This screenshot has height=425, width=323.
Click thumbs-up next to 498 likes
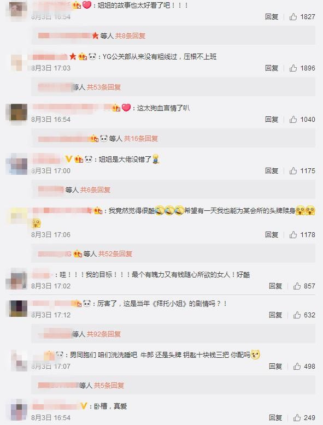point(297,367)
